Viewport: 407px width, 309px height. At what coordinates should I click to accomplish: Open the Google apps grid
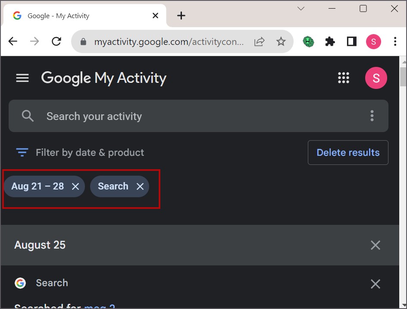coord(343,78)
